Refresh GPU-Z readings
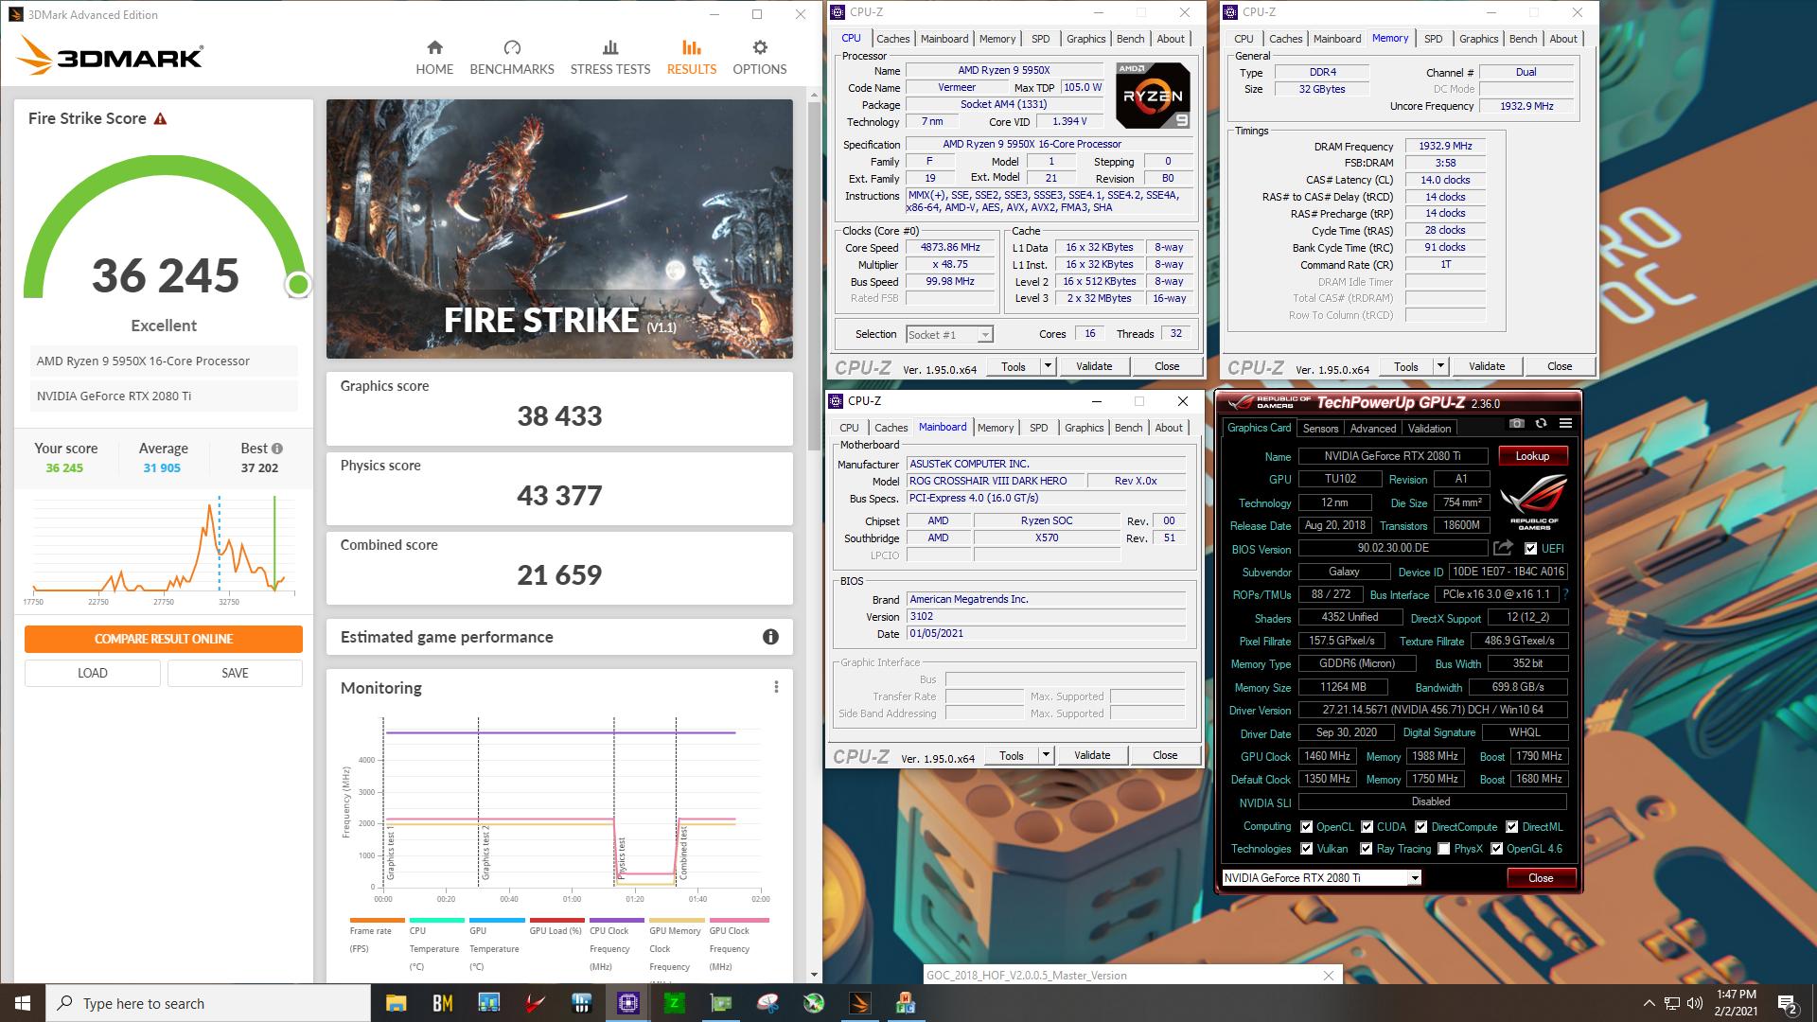This screenshot has height=1022, width=1817. pyautogui.click(x=1541, y=423)
